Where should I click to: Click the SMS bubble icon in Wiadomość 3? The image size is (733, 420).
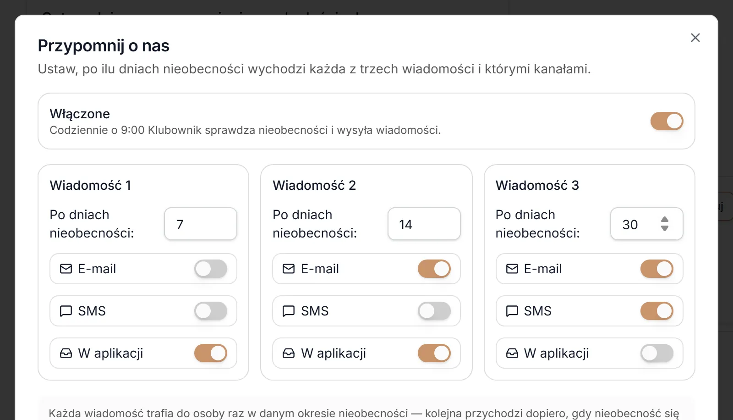pyautogui.click(x=512, y=311)
